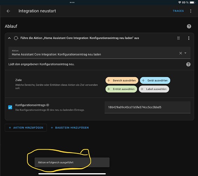
Task: Click the reload action icon in step header
Action: pyautogui.click(x=16, y=38)
